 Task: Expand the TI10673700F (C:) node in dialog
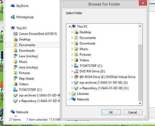coord(72,66)
